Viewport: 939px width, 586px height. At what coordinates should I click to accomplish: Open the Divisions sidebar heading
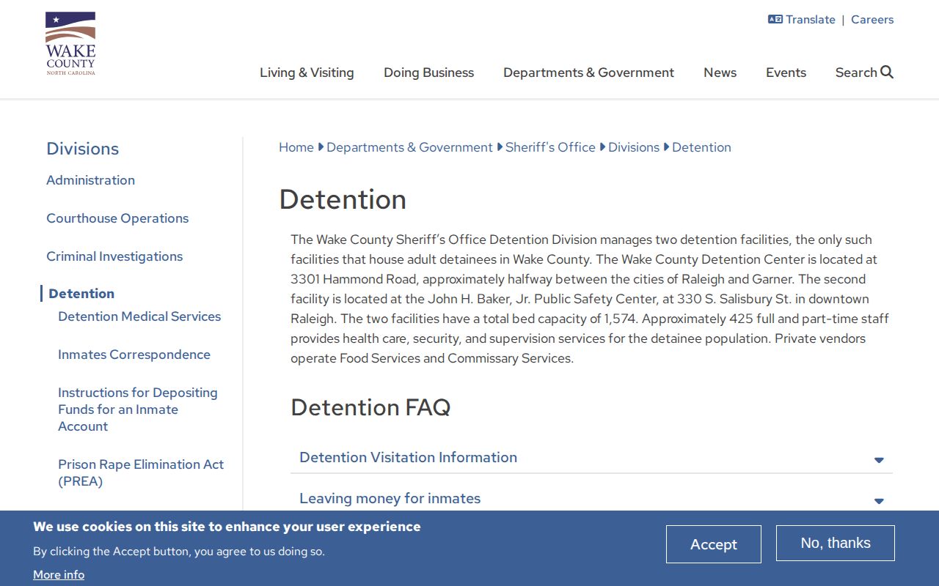pos(82,149)
